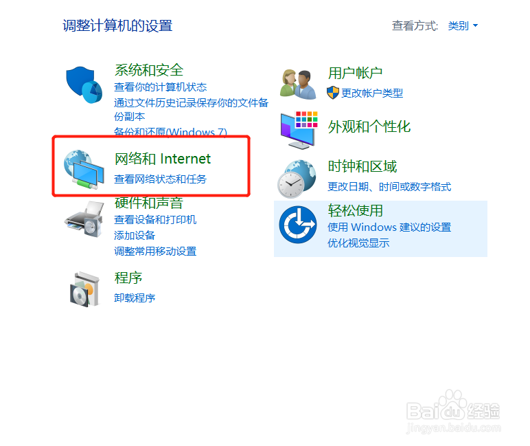Open the 类别 view-by dropdown
Screen dimensions: 530x446
(463, 25)
